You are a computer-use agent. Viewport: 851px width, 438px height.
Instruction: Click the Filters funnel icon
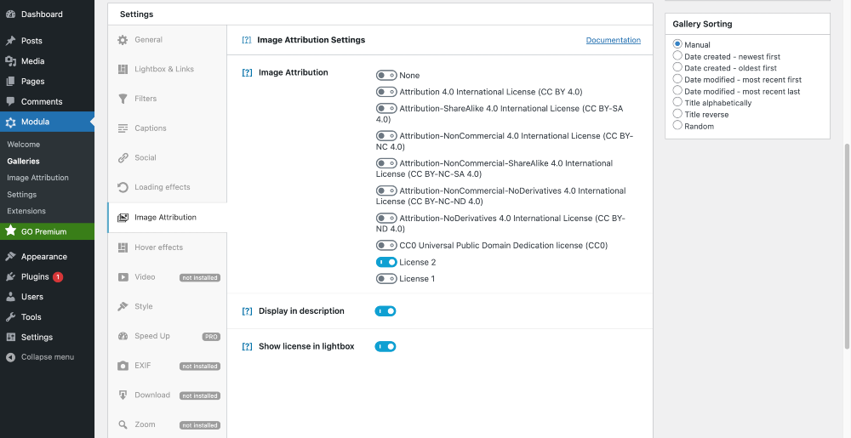pos(123,99)
